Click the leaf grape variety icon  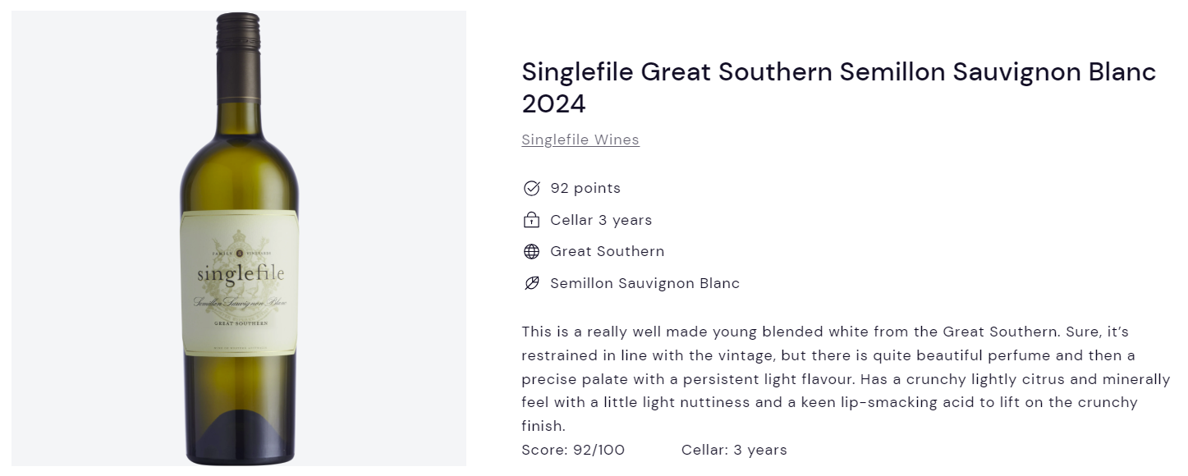pos(531,283)
